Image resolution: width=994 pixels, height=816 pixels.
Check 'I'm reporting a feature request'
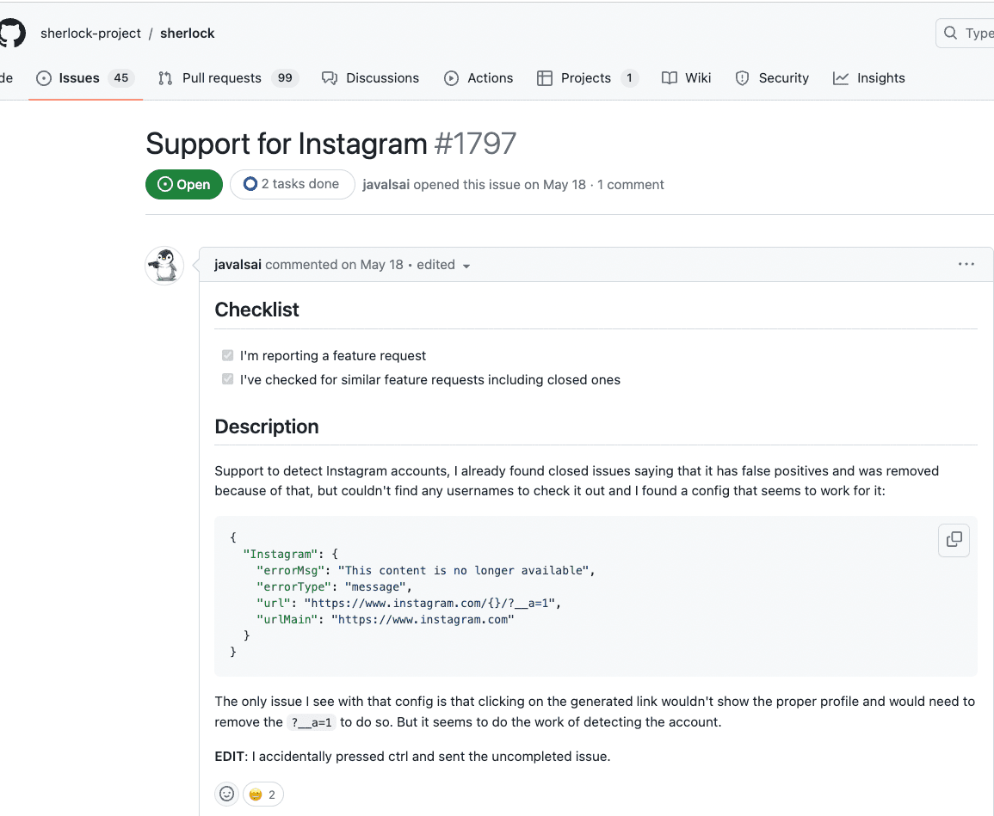coord(227,355)
